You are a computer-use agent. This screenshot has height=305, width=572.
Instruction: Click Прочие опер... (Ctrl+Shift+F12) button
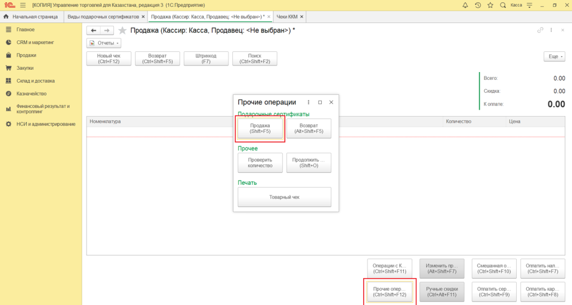[389, 292]
